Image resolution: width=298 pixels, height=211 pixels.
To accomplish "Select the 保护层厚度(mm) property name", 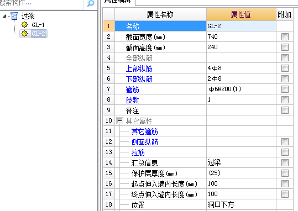I will pos(154,173).
